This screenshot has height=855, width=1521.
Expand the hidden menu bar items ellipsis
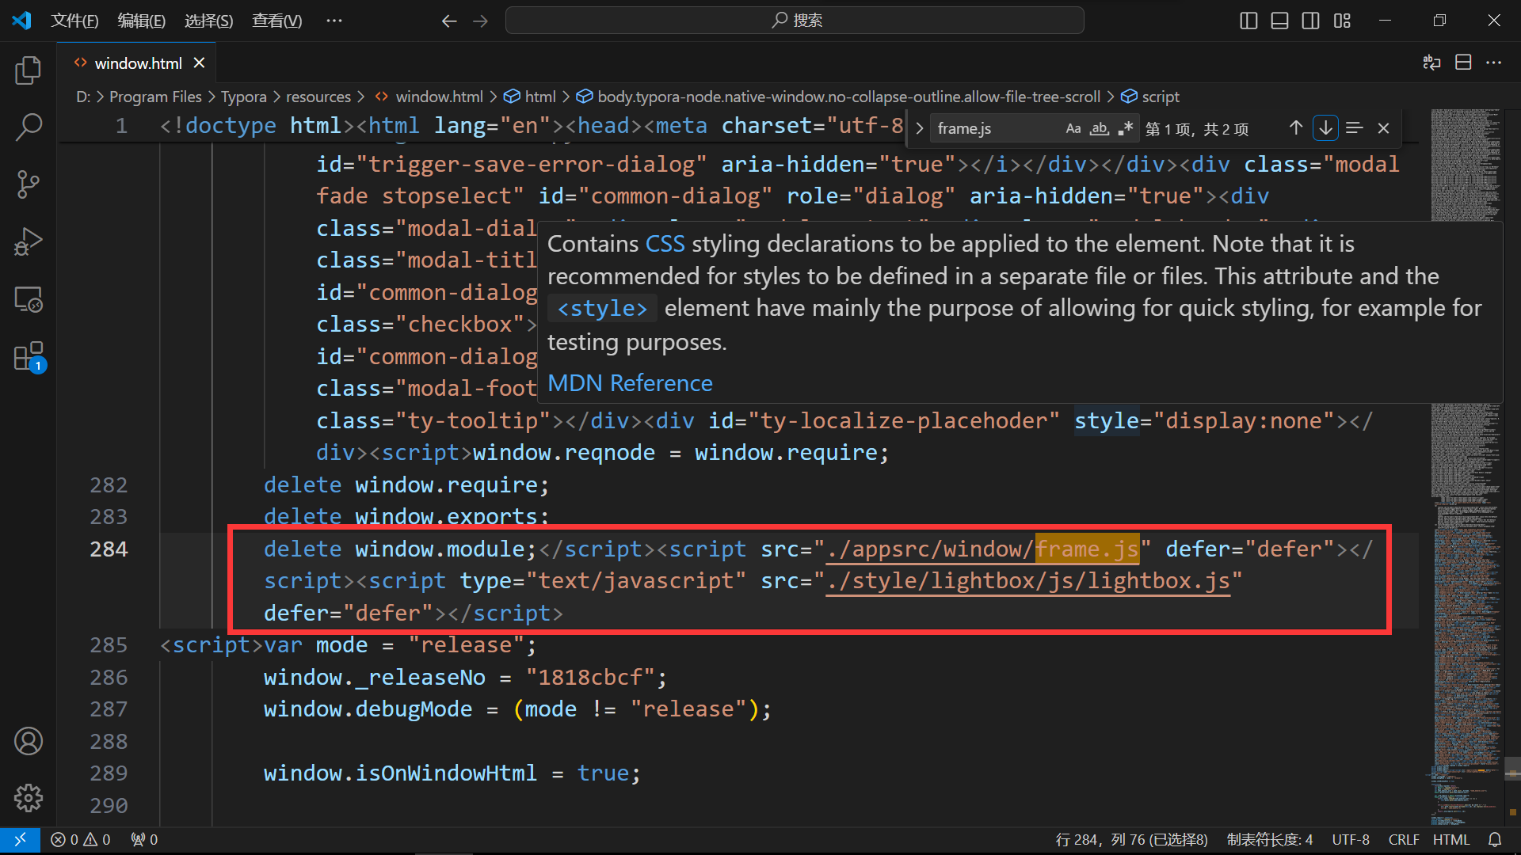click(x=334, y=21)
